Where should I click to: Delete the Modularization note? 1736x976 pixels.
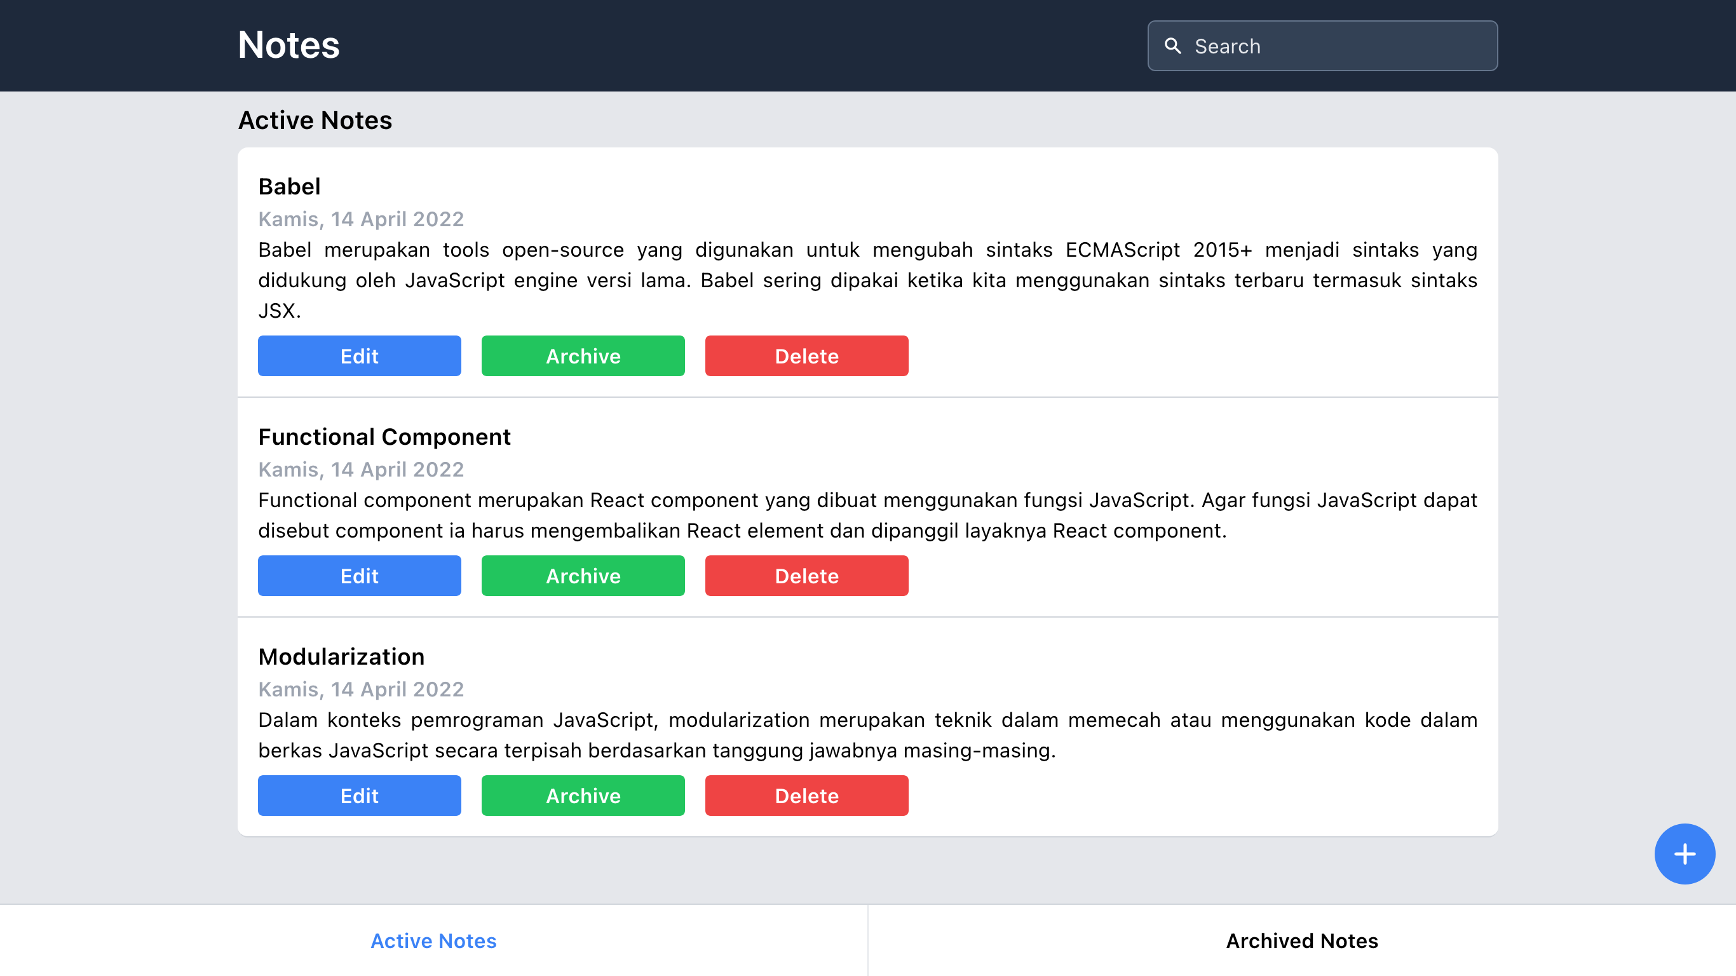point(806,796)
